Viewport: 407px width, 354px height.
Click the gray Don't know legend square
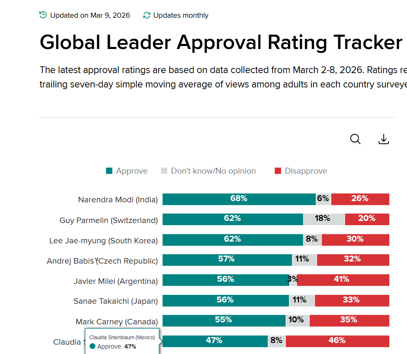[x=164, y=171]
